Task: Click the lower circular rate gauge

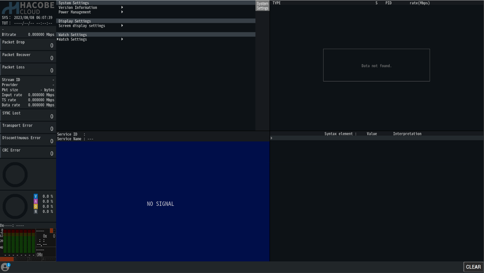Action: pyautogui.click(x=15, y=206)
